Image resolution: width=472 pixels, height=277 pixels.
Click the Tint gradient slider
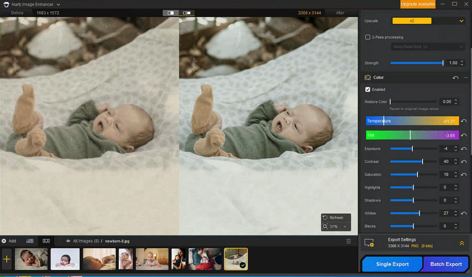[413, 135]
